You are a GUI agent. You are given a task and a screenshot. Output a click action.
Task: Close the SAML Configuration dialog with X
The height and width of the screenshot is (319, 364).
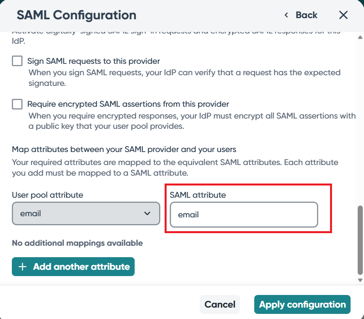(x=343, y=15)
